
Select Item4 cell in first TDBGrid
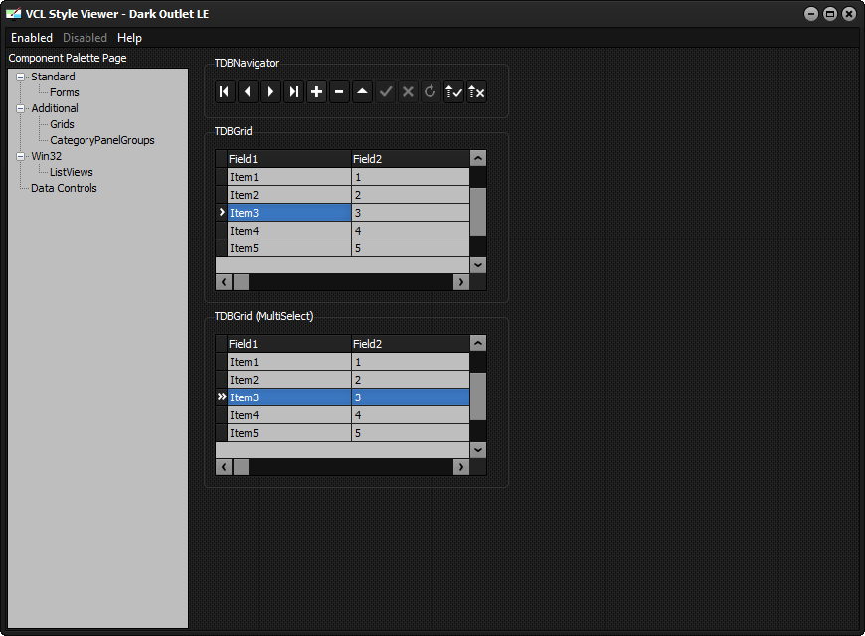coord(289,231)
